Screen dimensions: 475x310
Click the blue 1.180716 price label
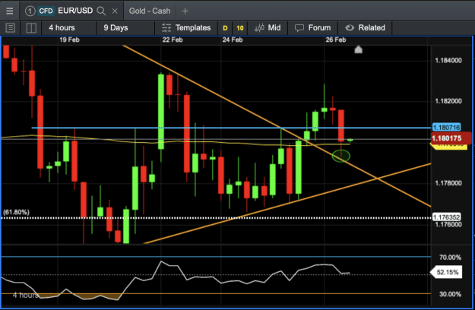(x=447, y=128)
